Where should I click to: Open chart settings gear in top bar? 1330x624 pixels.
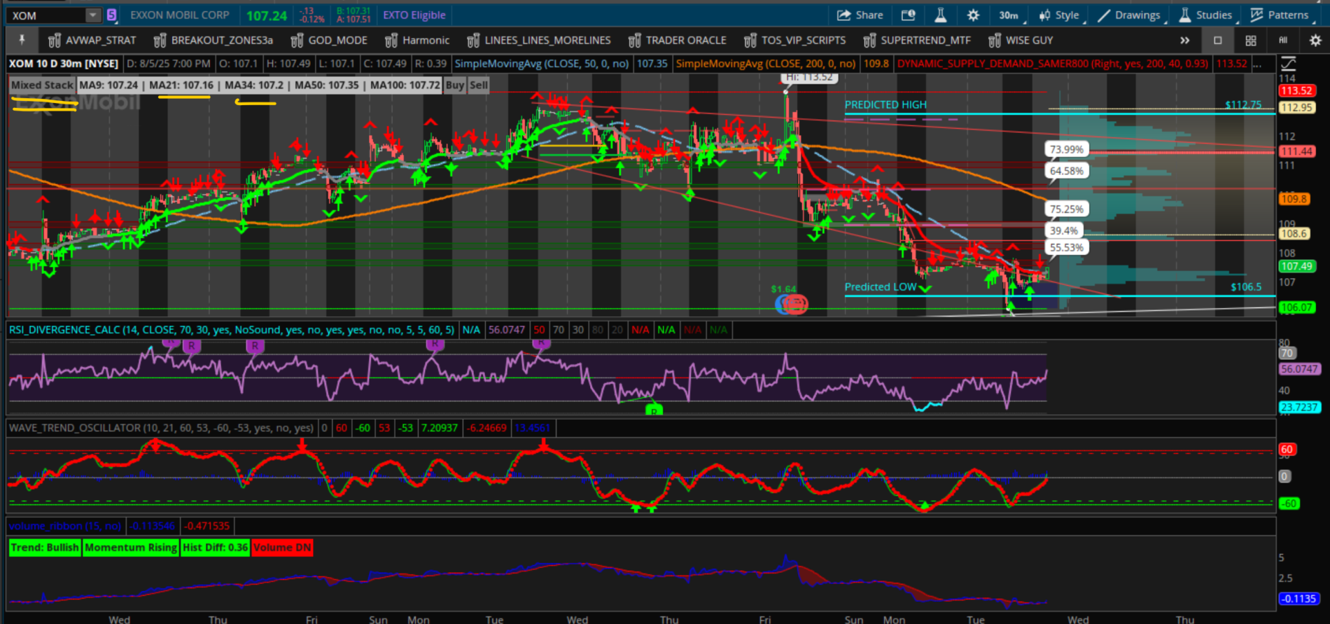973,15
